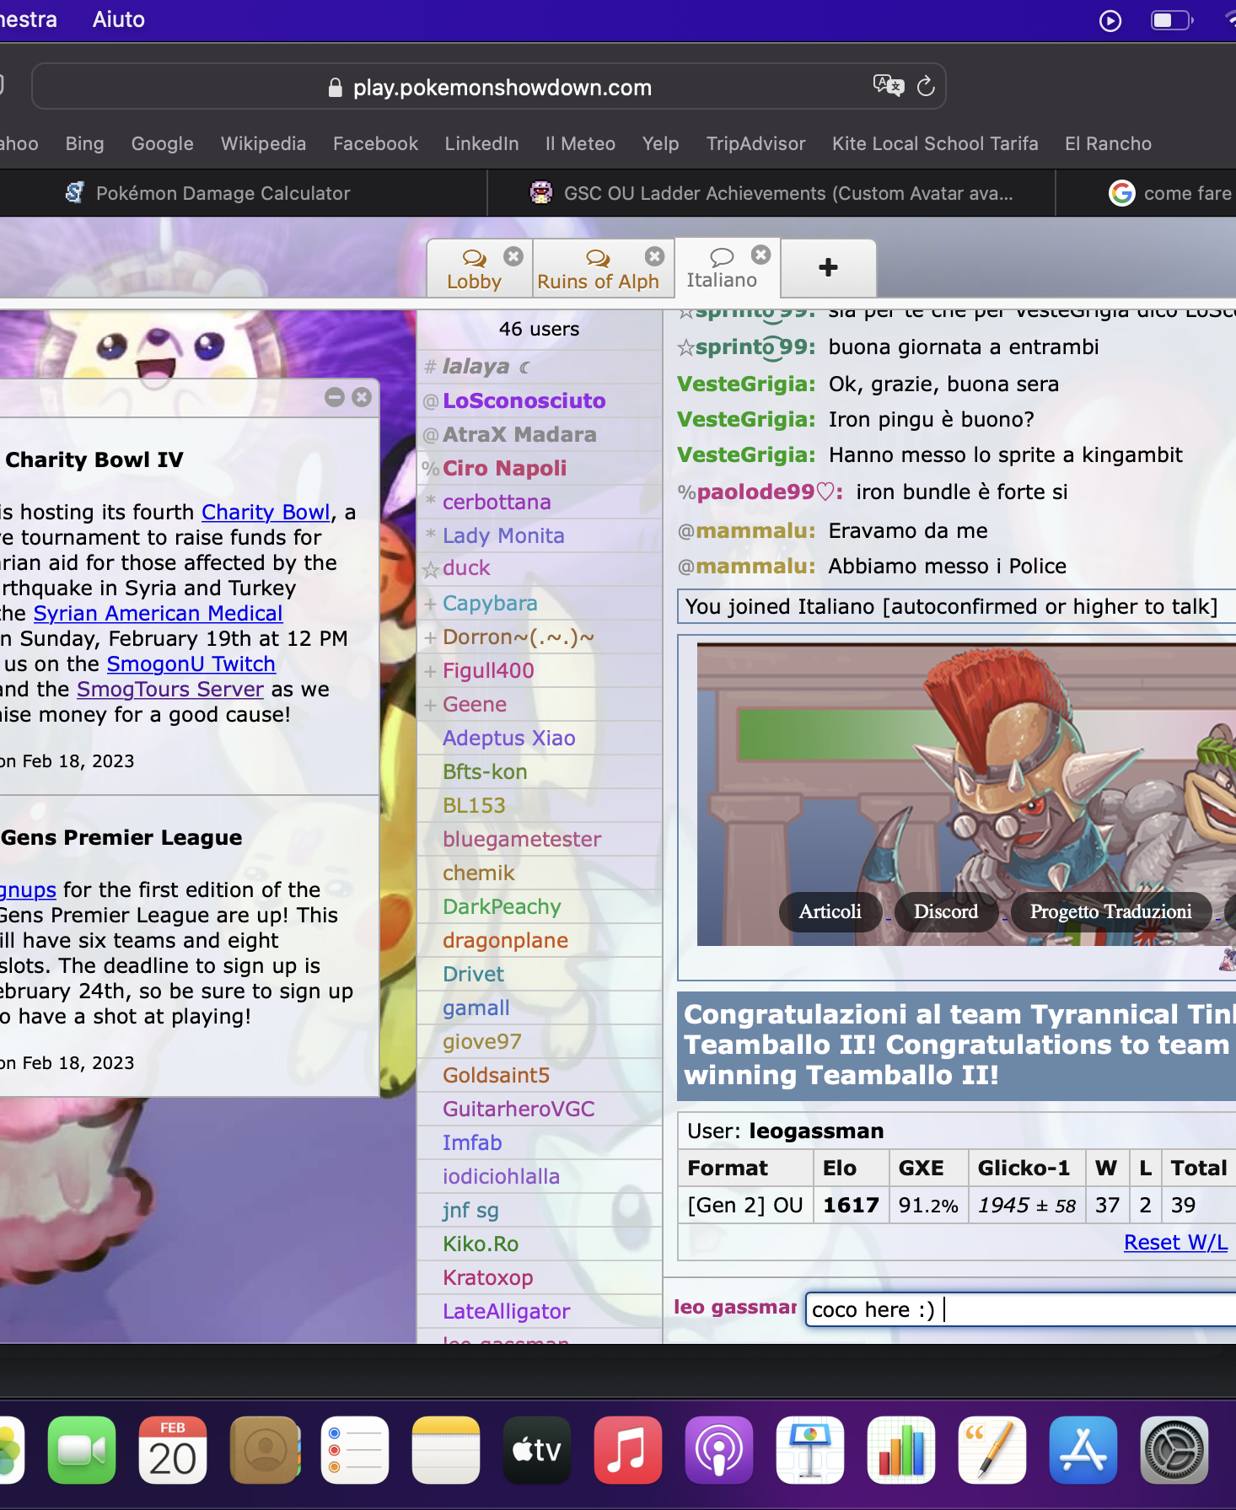Select user DarkPeachy in user list
The height and width of the screenshot is (1510, 1236).
(540, 906)
